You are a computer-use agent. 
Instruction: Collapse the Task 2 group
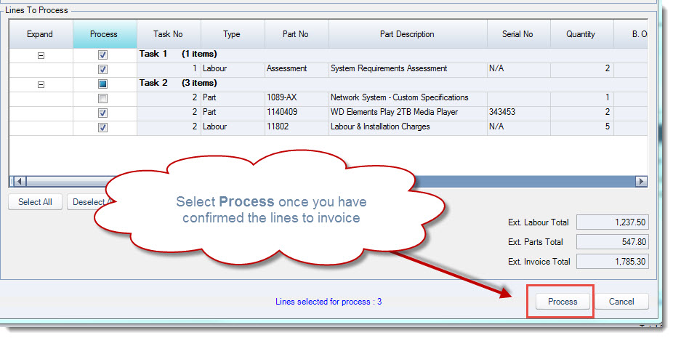point(41,84)
